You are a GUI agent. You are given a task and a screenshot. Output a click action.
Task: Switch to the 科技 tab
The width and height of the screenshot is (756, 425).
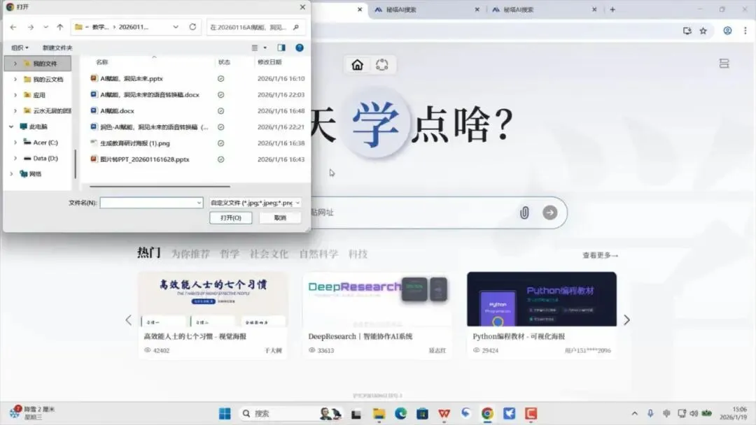(x=358, y=254)
